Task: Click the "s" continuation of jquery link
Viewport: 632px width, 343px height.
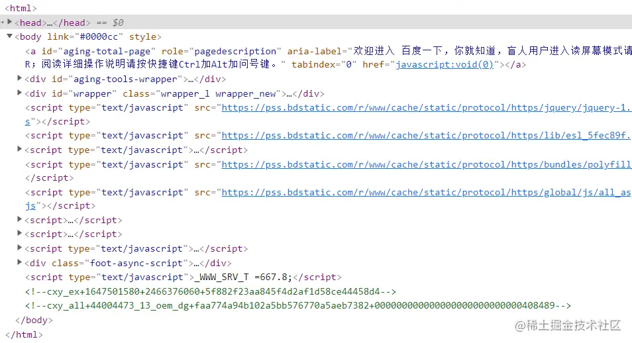Action: pyautogui.click(x=27, y=121)
